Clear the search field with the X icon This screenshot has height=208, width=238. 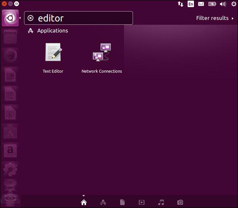(x=31, y=18)
